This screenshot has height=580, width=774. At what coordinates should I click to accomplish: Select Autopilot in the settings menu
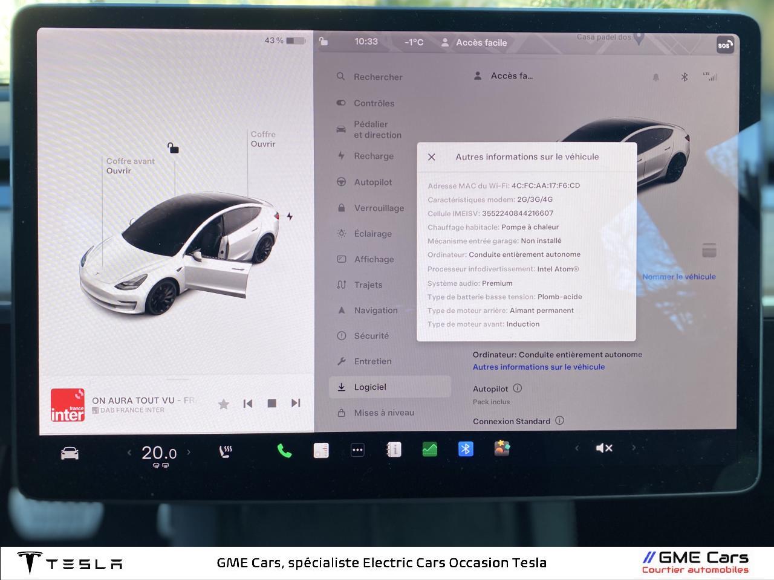[372, 182]
